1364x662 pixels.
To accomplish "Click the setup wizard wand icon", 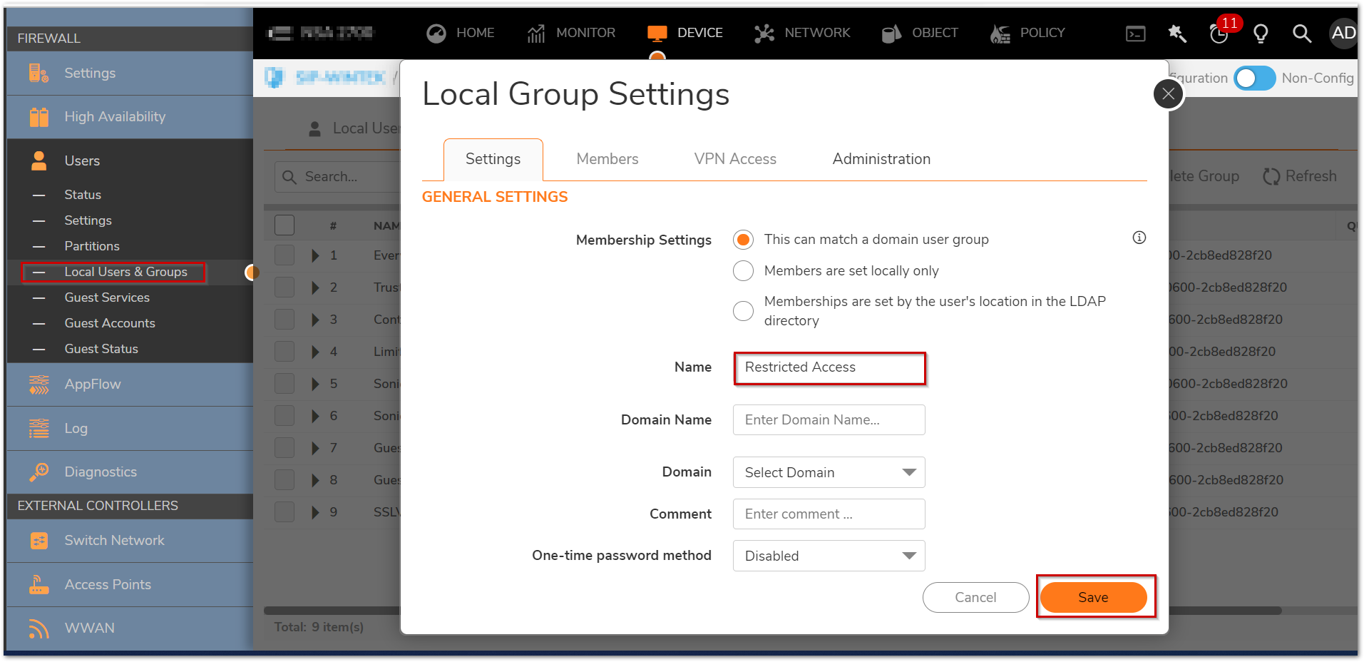I will (x=1177, y=34).
